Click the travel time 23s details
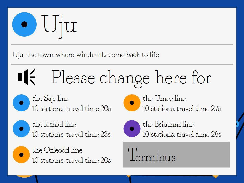This screenshot has height=183, width=244. 71,134
